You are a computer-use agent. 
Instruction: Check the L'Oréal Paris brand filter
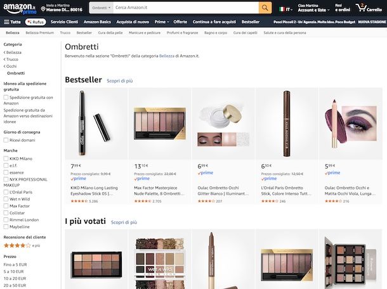point(6,192)
